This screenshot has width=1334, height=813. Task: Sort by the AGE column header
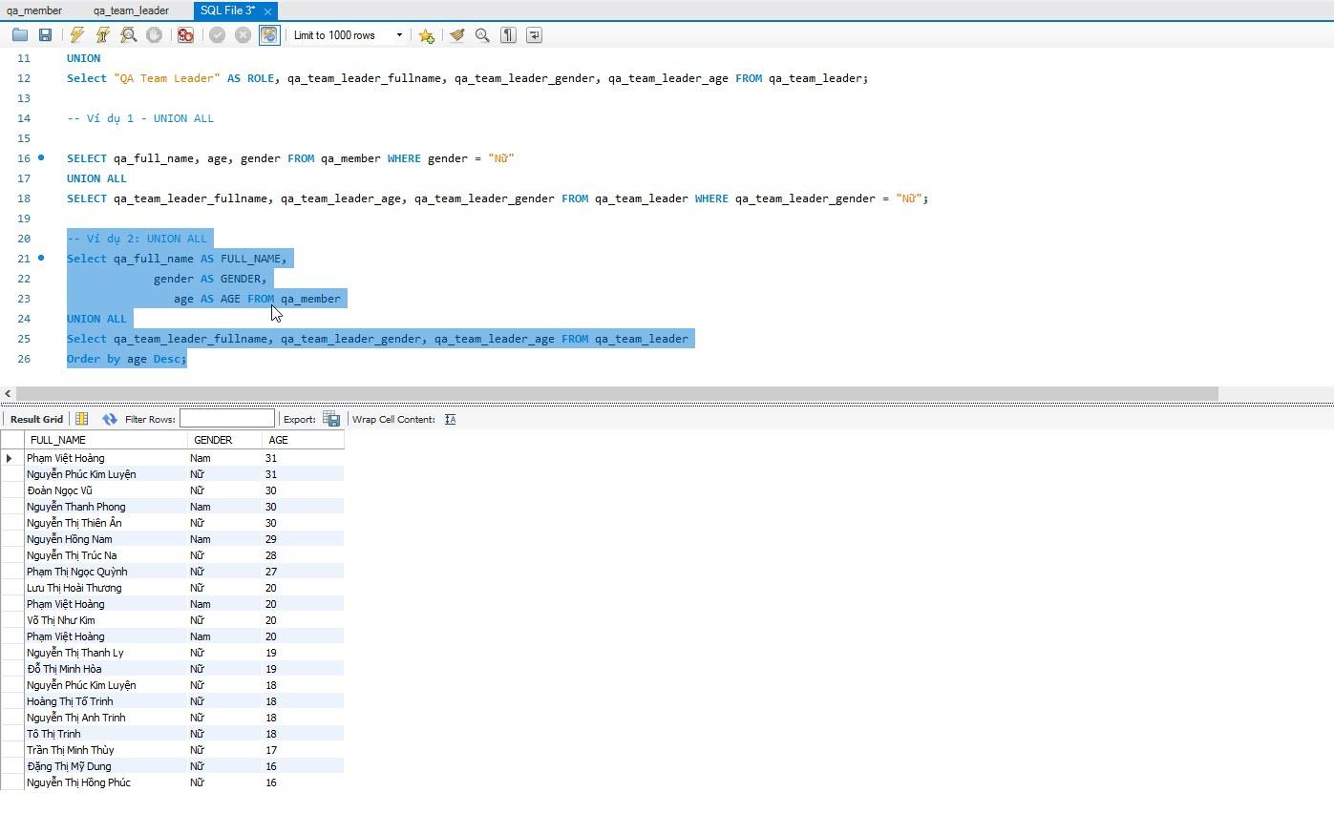click(x=279, y=440)
